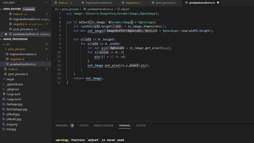Open the Jupyter panel tab
Screen dimensions: 254x143
click(140, 126)
